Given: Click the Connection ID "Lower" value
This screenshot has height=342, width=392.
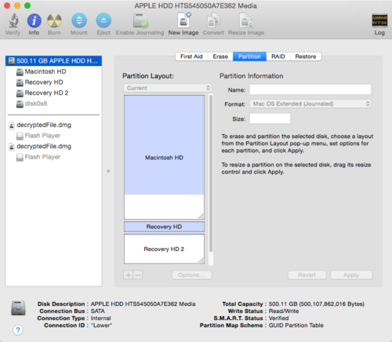Looking at the screenshot, I should click(101, 326).
